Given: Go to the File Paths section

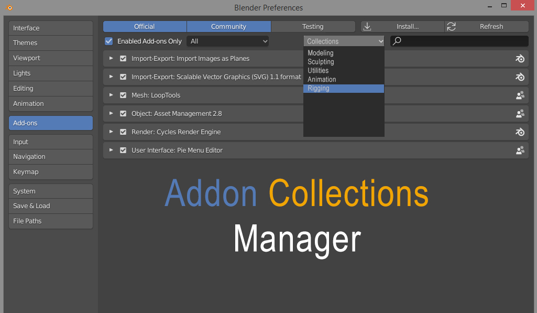Looking at the screenshot, I should click(51, 221).
